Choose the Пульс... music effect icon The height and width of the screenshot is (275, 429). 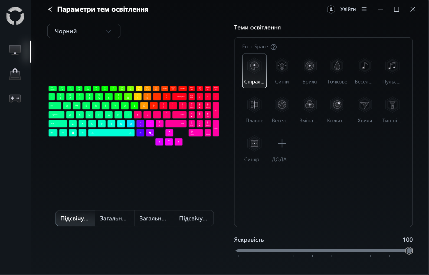point(392,66)
